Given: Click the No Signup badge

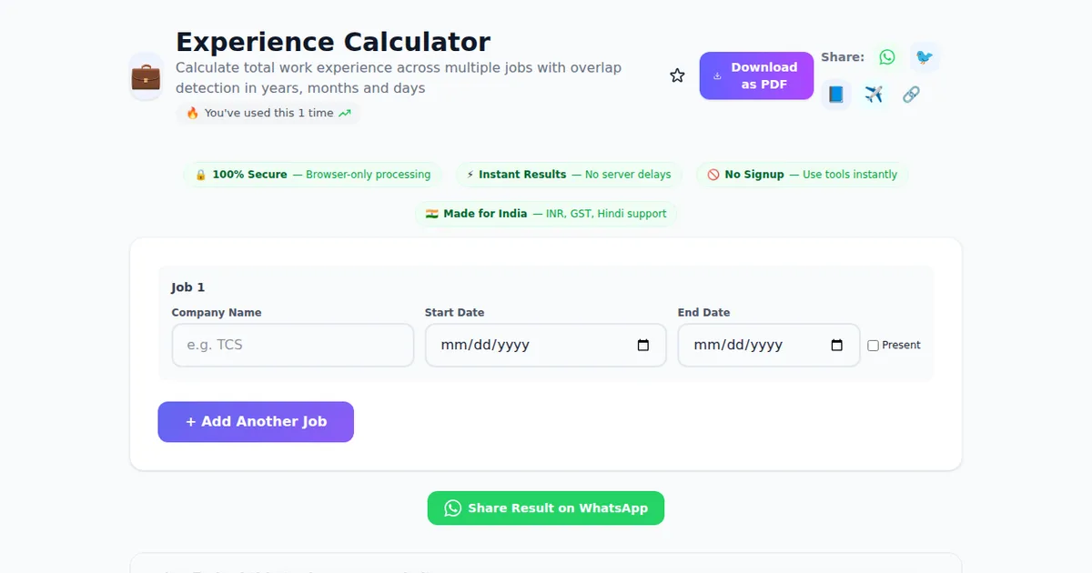Looking at the screenshot, I should pyautogui.click(x=803, y=175).
